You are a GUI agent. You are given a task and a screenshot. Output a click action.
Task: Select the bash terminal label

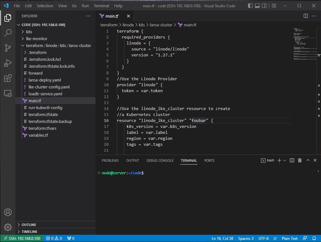pos(268,160)
